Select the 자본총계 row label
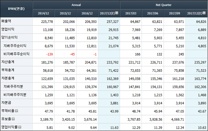 point(8,78)
